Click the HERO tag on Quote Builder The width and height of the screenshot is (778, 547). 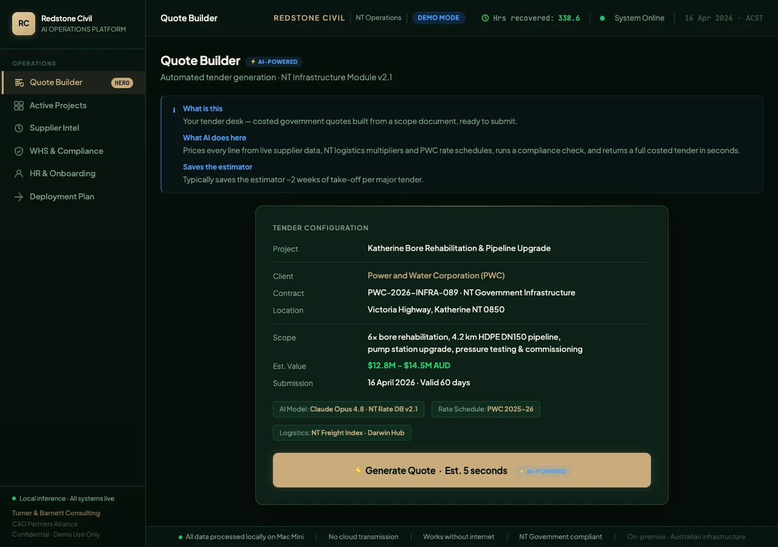point(122,83)
